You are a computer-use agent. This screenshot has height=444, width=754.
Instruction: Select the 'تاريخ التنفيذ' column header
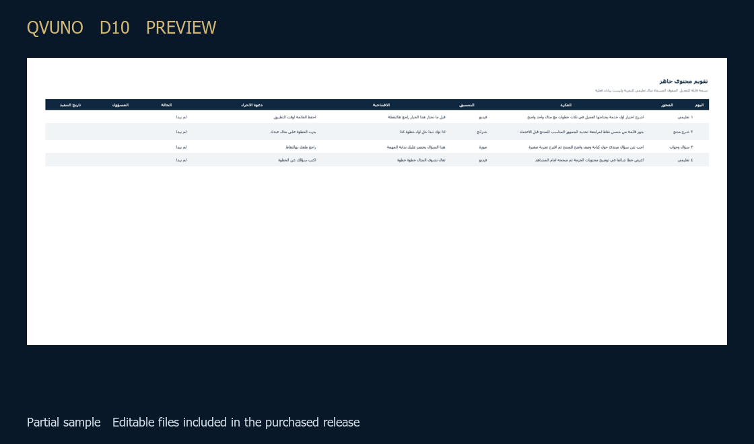pos(70,105)
